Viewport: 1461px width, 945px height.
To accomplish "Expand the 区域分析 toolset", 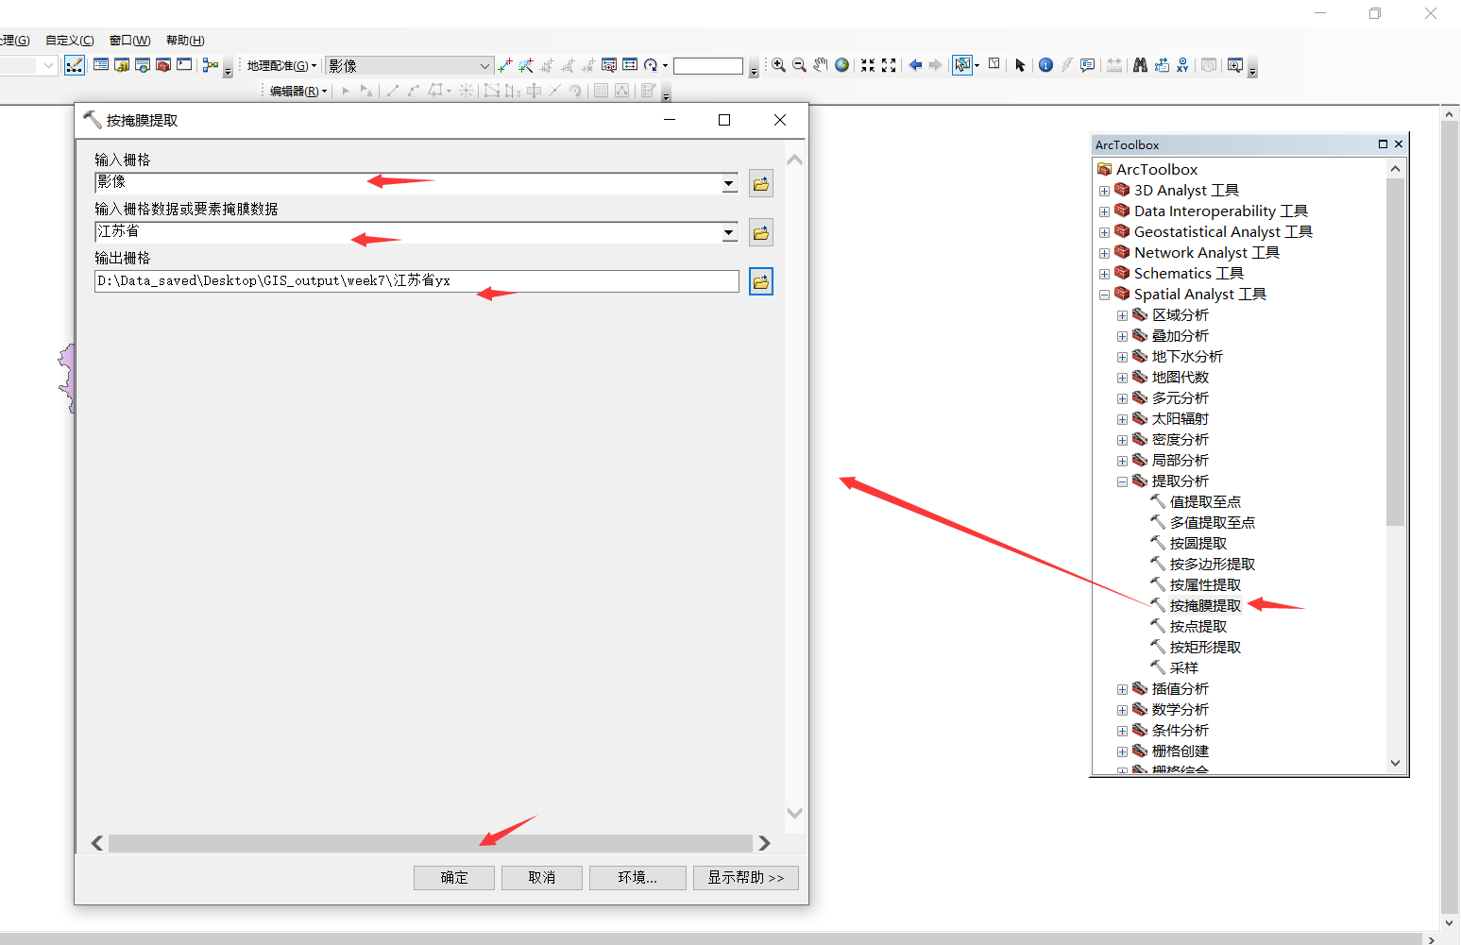I will click(x=1122, y=315).
